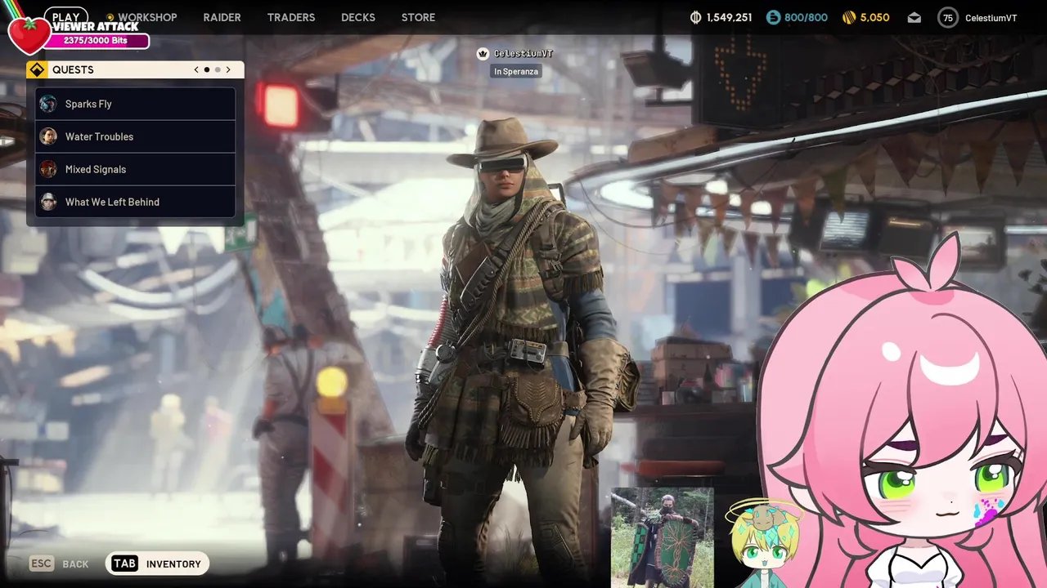Open the Water Troubles quest
The image size is (1047, 588).
(135, 136)
